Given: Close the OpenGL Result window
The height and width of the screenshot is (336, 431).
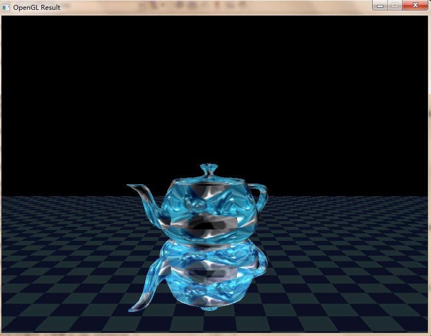Looking at the screenshot, I should point(415,5).
